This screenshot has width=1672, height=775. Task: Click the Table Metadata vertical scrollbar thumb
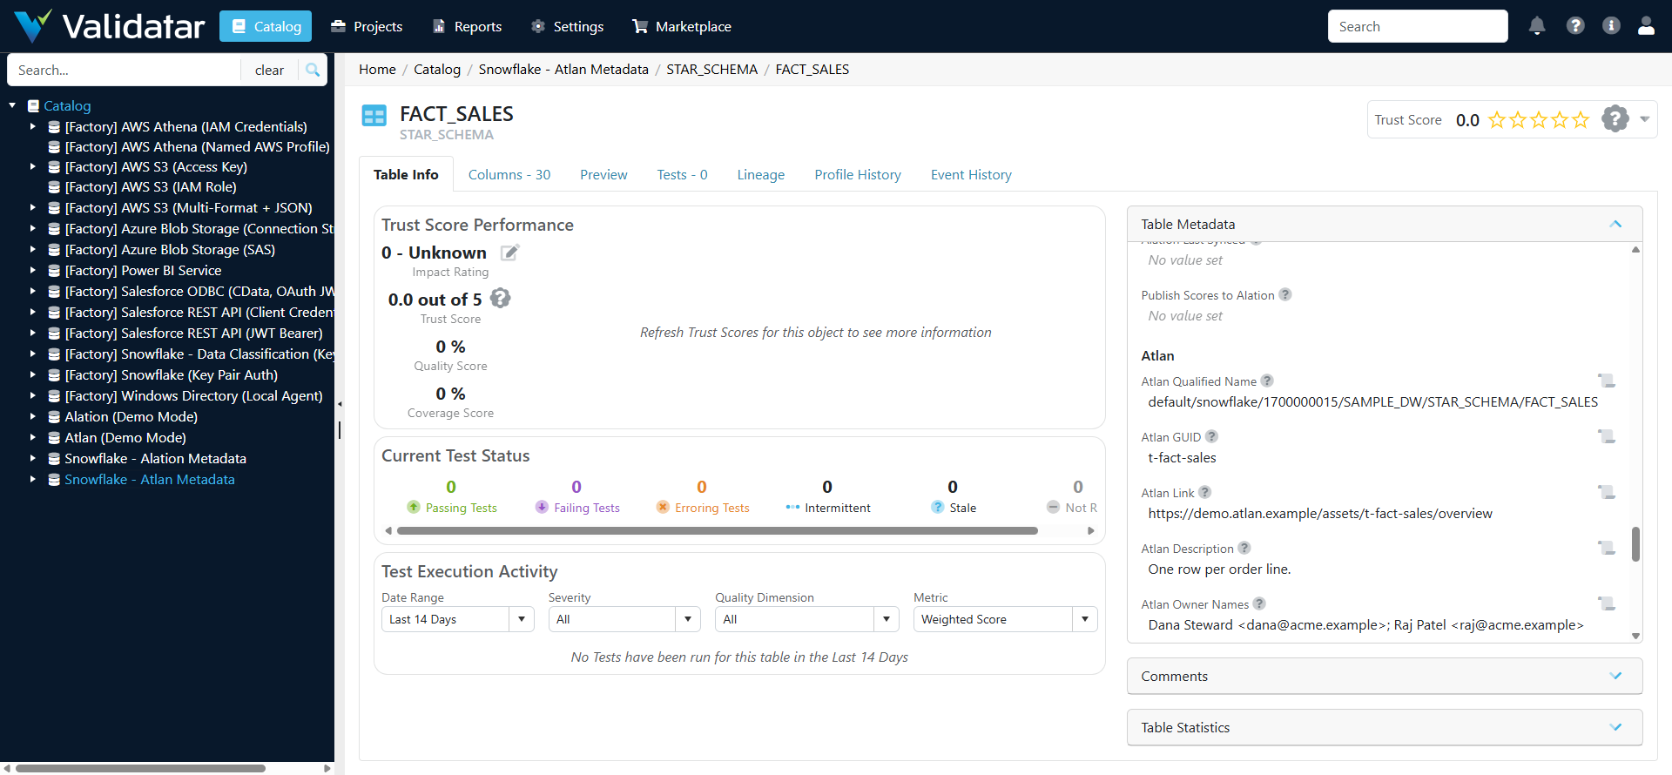click(x=1635, y=544)
